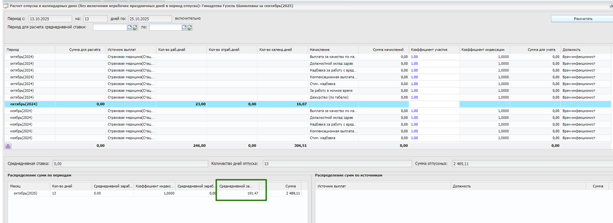Image resolution: width=613 pixels, height=223 pixels.
Task: Sort by 'Сумма для расчёта' column header
Action: [x=85, y=50]
